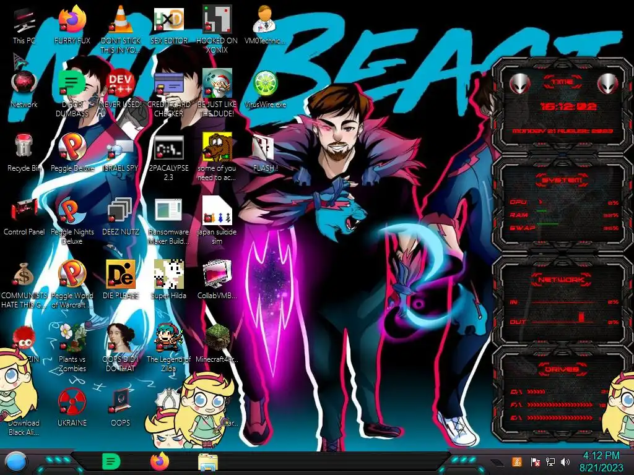Launch Peggle Deluxe
This screenshot has width=634, height=475.
tap(72, 153)
